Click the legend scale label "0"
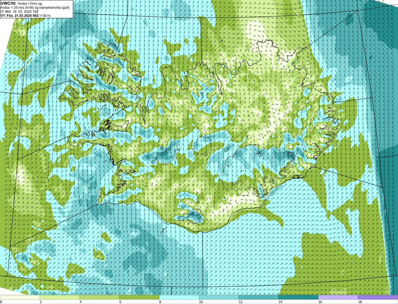Image resolution: width=398 pixels, height=304 pixels. (x=1, y=302)
